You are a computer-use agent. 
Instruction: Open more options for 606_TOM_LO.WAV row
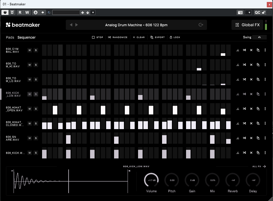point(265,79)
